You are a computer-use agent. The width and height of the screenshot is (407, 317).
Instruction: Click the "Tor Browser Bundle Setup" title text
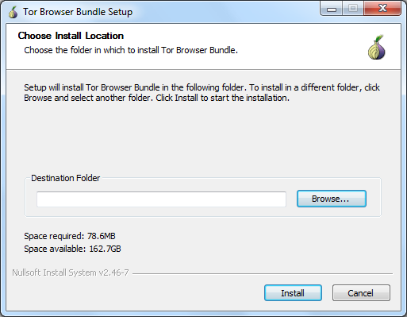point(78,12)
